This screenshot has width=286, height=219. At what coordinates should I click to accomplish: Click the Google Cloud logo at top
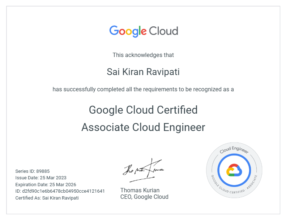click(x=144, y=31)
